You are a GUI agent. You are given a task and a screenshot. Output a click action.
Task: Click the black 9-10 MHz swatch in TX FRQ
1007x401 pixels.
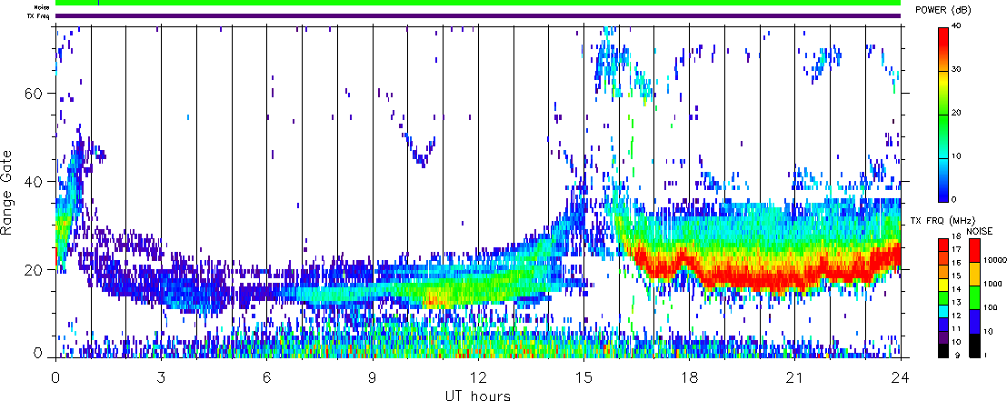point(943,351)
